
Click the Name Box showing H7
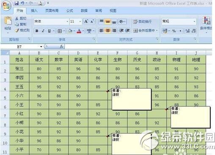click(19, 47)
